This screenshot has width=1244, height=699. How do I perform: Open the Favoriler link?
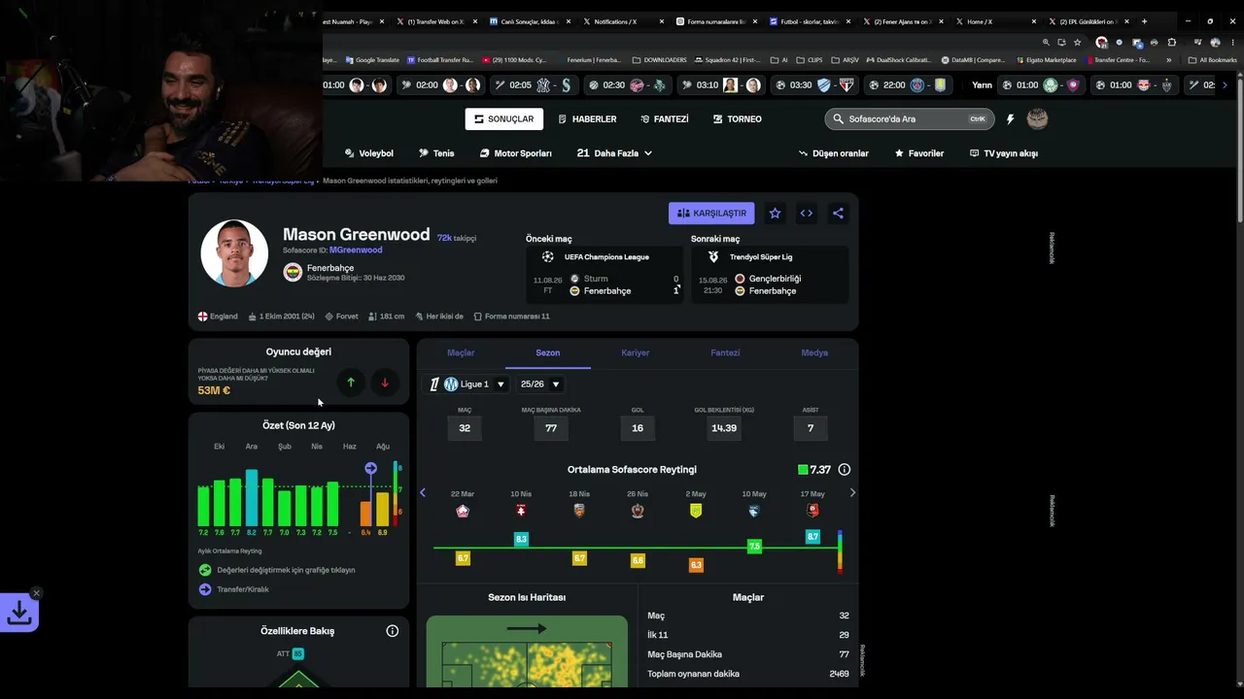918,153
